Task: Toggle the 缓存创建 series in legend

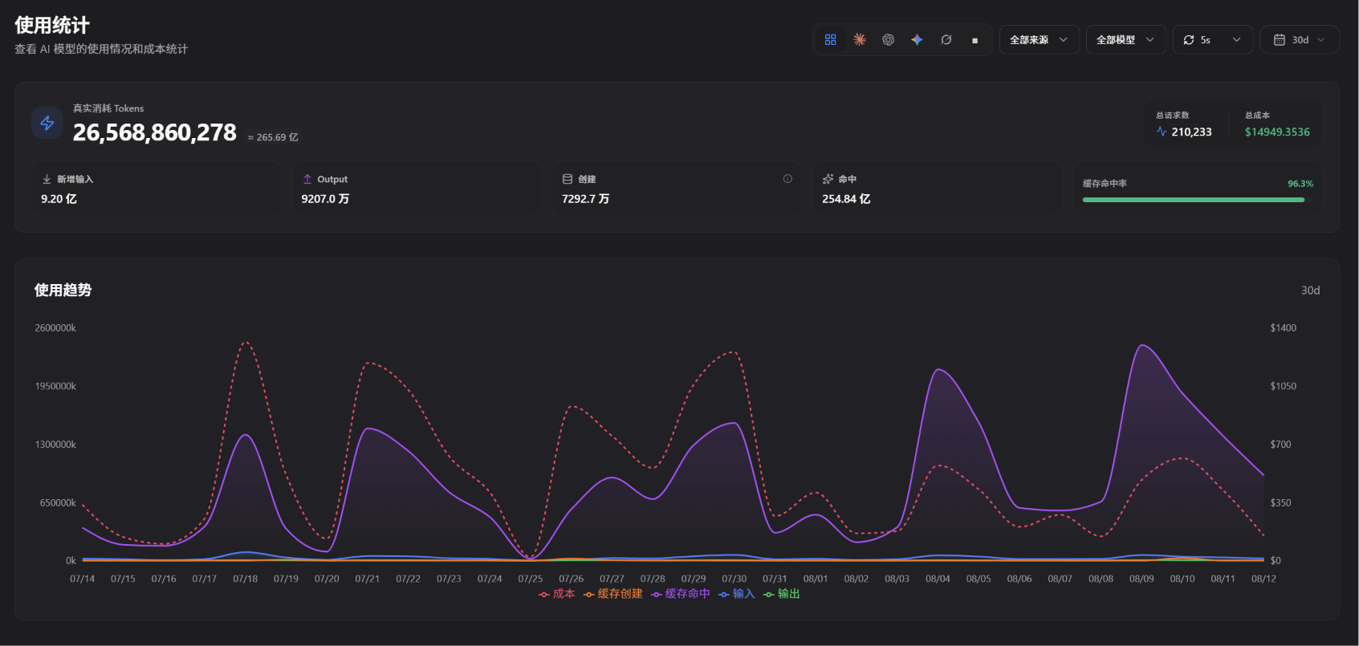Action: (x=613, y=594)
